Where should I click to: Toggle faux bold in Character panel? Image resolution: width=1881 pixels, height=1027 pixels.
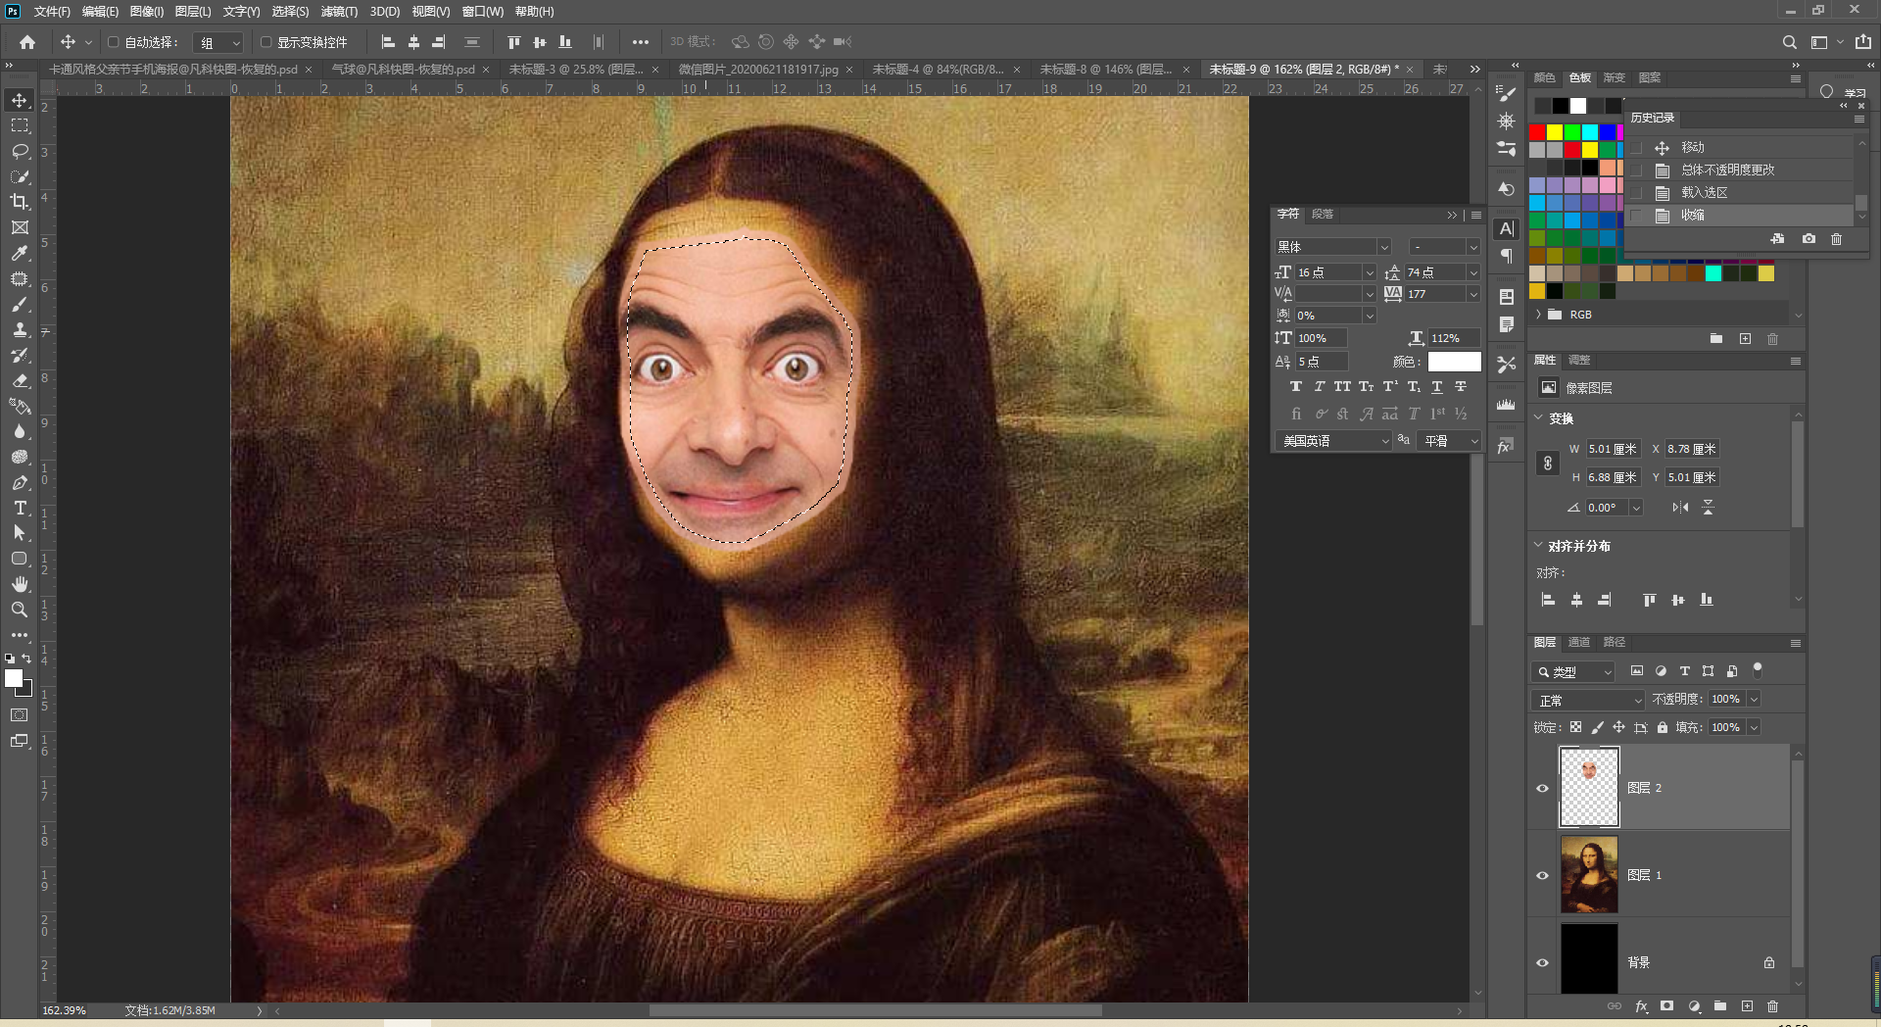[1296, 387]
